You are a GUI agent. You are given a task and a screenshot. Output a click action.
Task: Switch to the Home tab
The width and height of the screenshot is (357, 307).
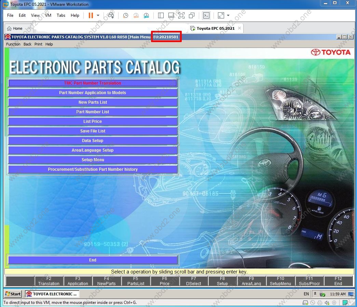click(15, 28)
